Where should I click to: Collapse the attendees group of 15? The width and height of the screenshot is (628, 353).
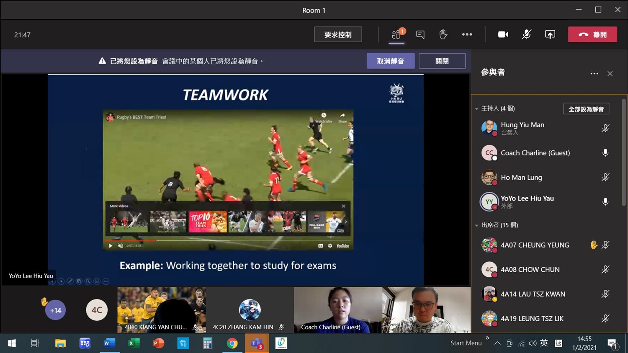476,226
